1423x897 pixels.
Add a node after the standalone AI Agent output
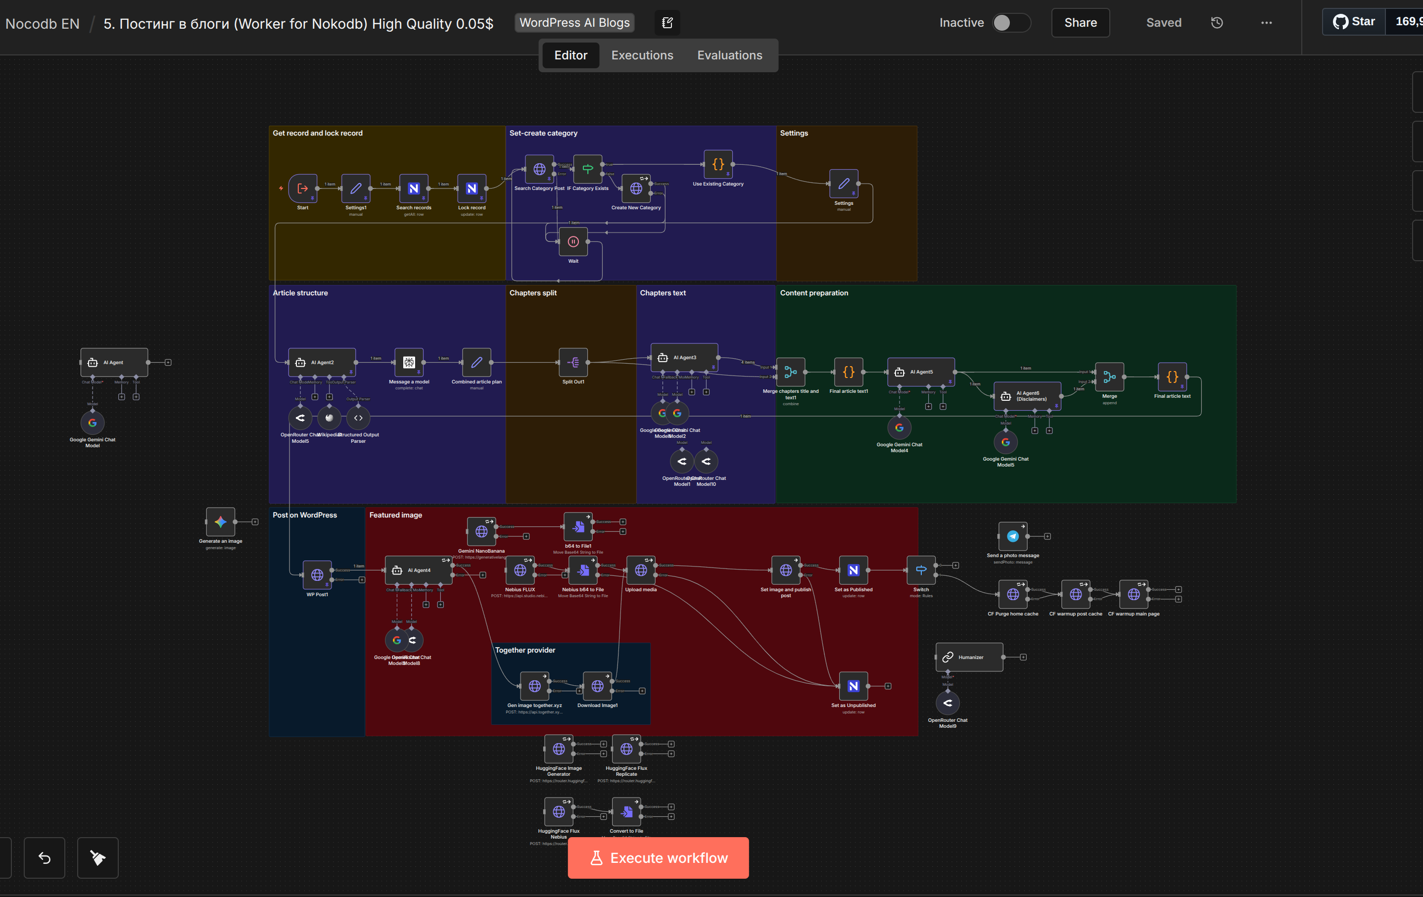click(x=168, y=362)
